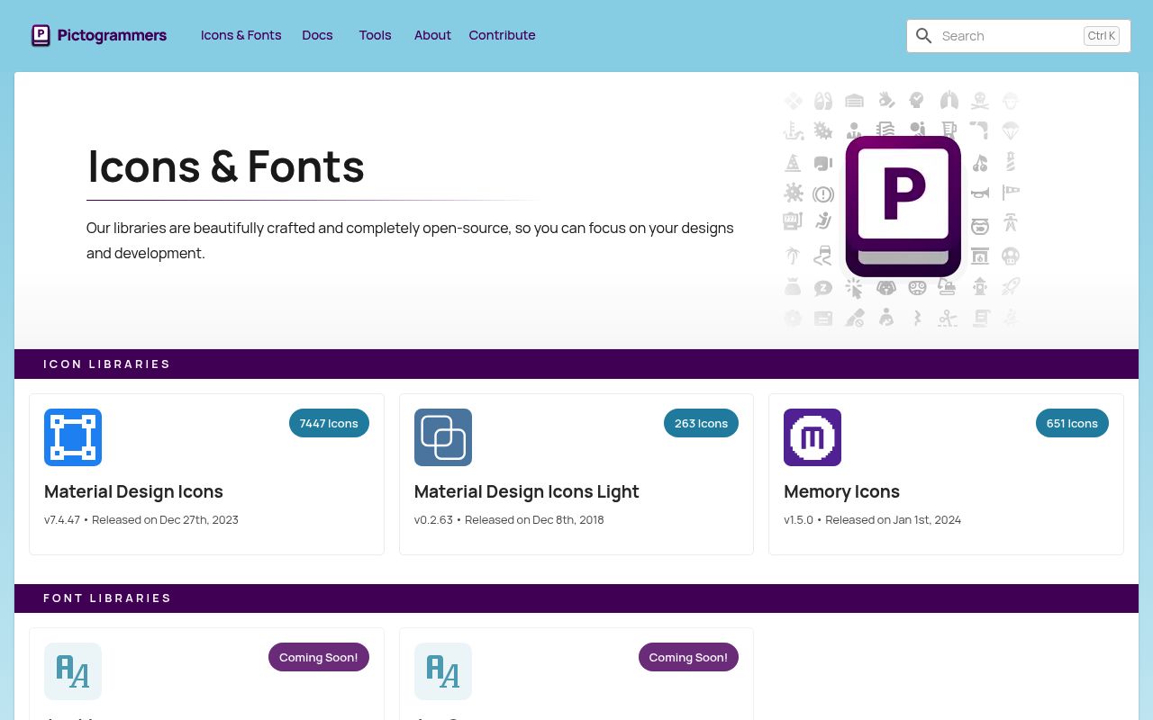Select the scissors icon in the grid
This screenshot has width=1153, height=720.
(x=947, y=318)
